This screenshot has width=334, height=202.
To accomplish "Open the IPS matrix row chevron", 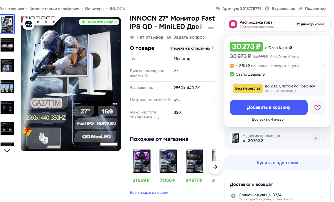I will [213, 100].
